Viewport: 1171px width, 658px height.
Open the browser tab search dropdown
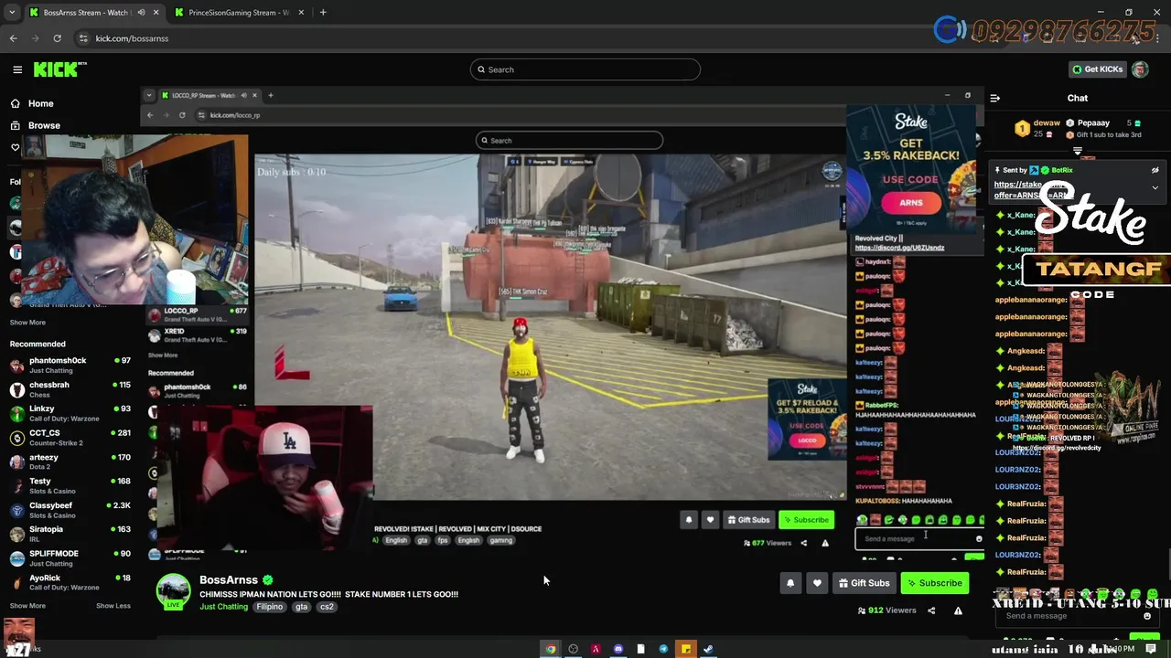coord(12,13)
